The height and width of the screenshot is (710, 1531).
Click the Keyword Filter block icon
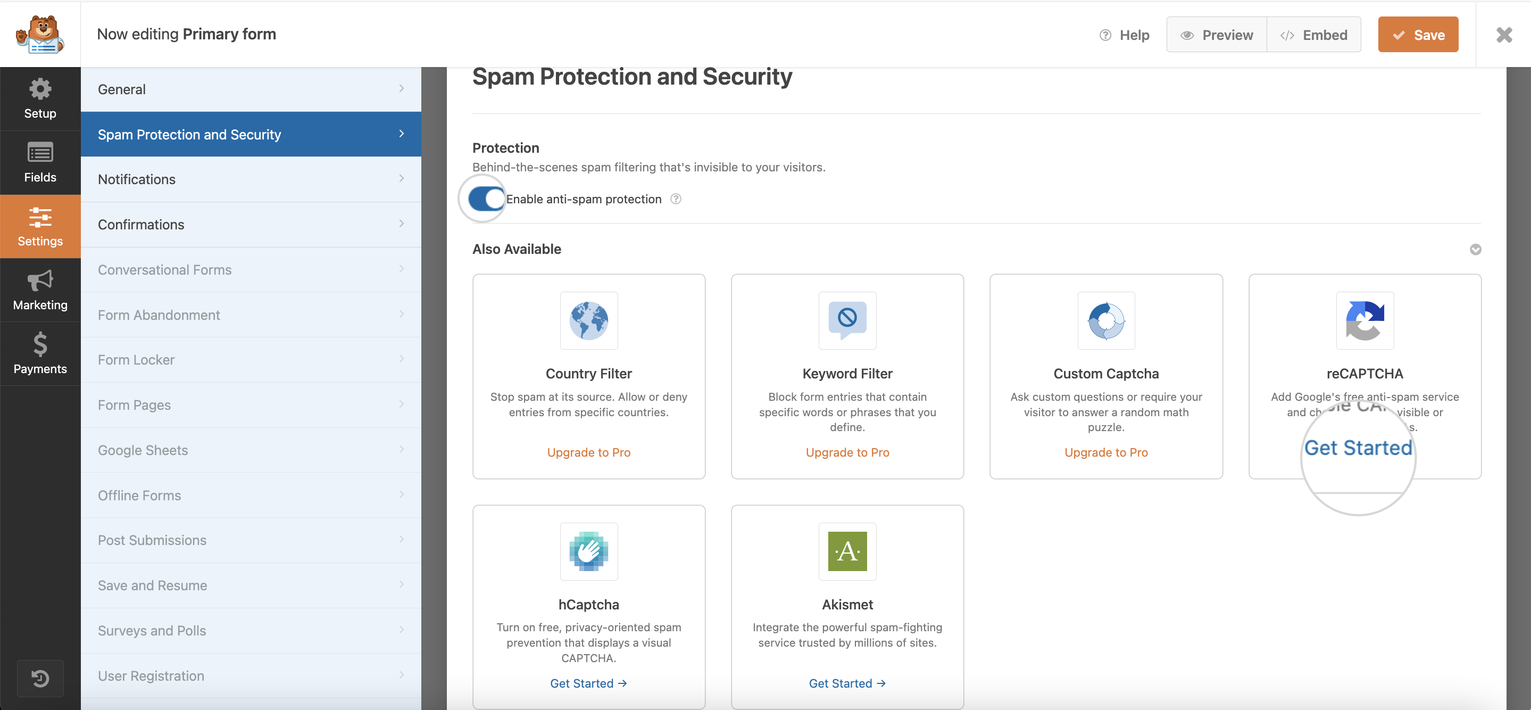click(847, 320)
